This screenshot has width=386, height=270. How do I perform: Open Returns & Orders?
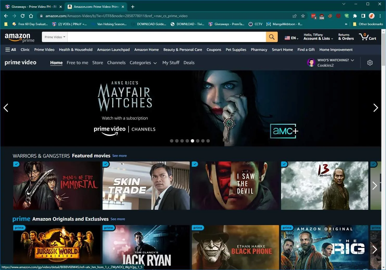pyautogui.click(x=346, y=37)
